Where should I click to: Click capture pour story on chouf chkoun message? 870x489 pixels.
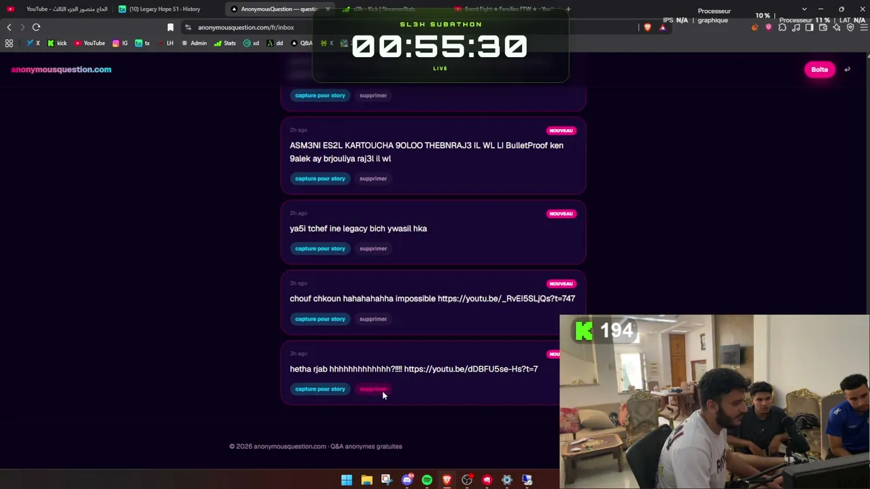[x=320, y=319]
